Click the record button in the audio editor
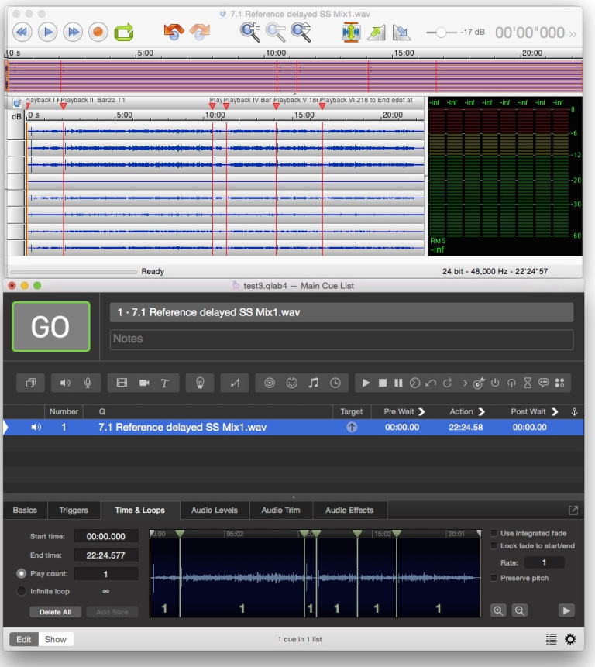 coord(98,32)
